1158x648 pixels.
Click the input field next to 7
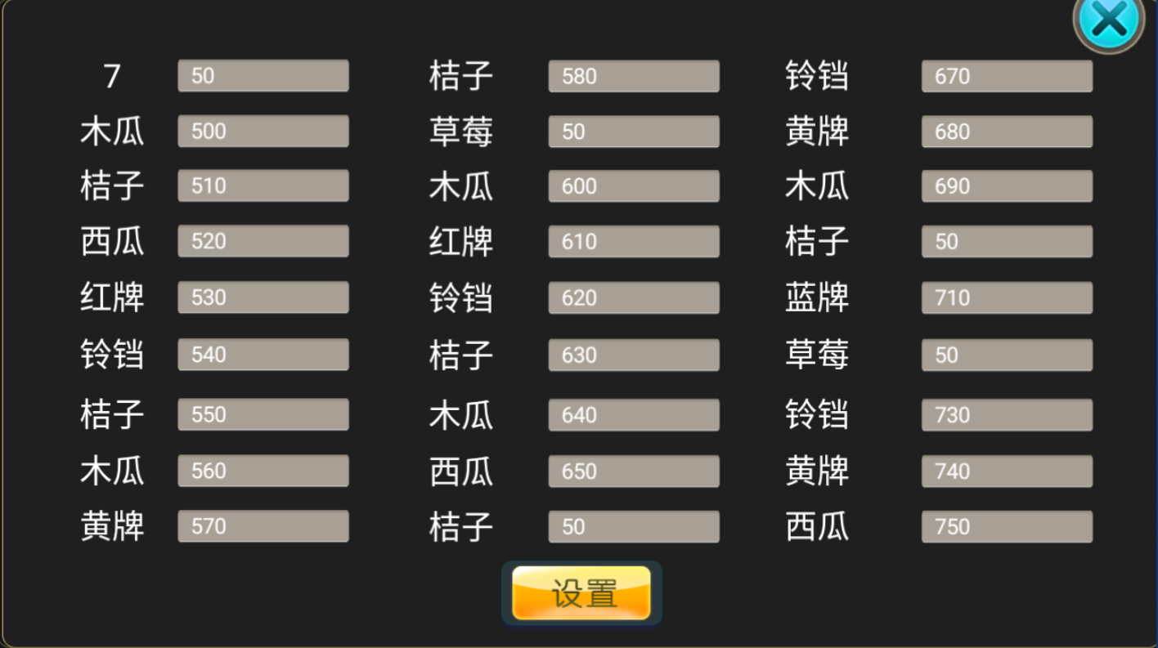pyautogui.click(x=263, y=76)
